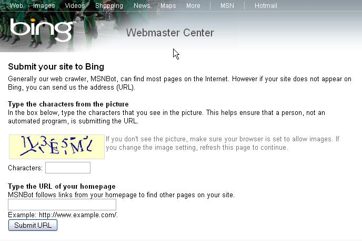Open Hotmail link

[266, 6]
